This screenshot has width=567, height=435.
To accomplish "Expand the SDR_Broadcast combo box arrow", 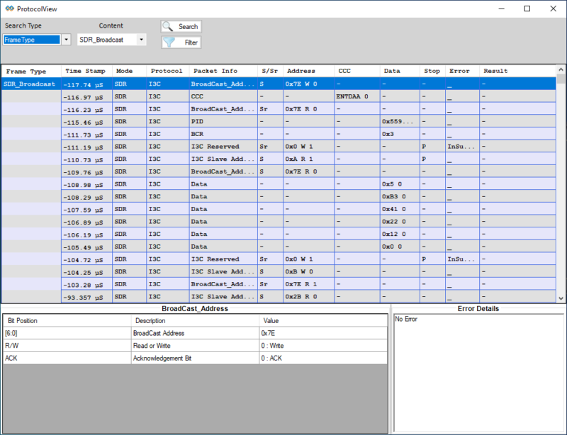I will coord(141,40).
